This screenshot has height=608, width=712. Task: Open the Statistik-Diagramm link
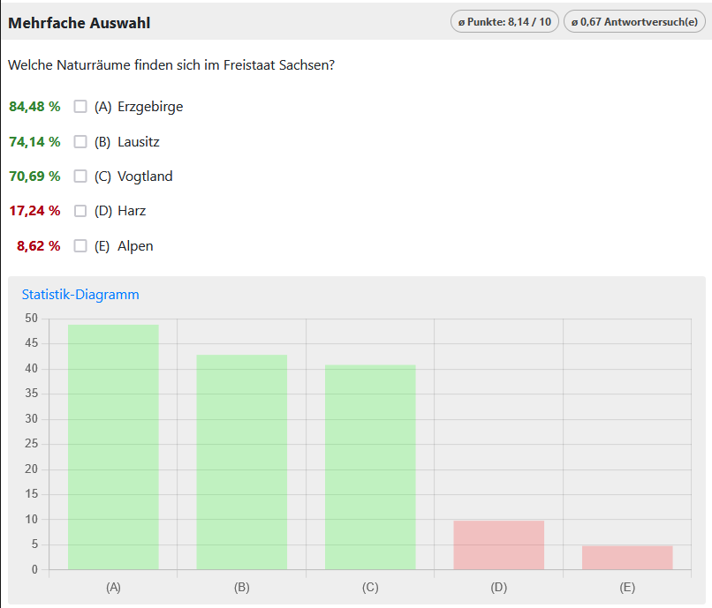80,295
